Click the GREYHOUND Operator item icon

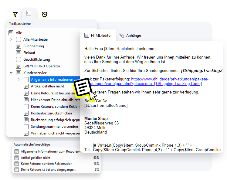point(19,66)
